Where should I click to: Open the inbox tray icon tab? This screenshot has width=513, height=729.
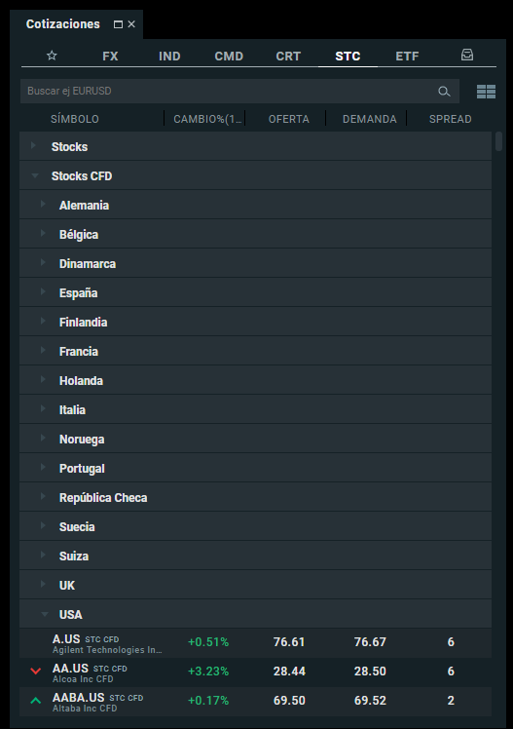pos(467,55)
